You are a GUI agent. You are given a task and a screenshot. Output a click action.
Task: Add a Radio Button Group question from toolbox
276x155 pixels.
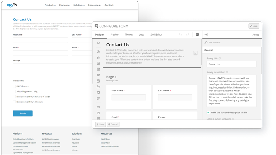(98, 52)
